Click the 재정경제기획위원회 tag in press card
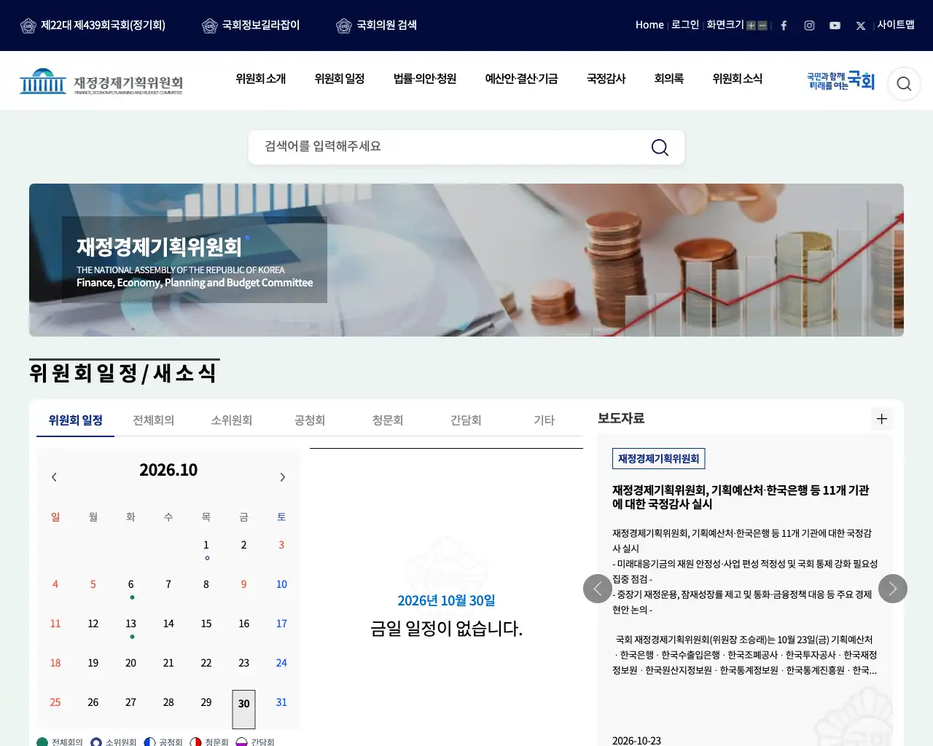 [x=659, y=458]
